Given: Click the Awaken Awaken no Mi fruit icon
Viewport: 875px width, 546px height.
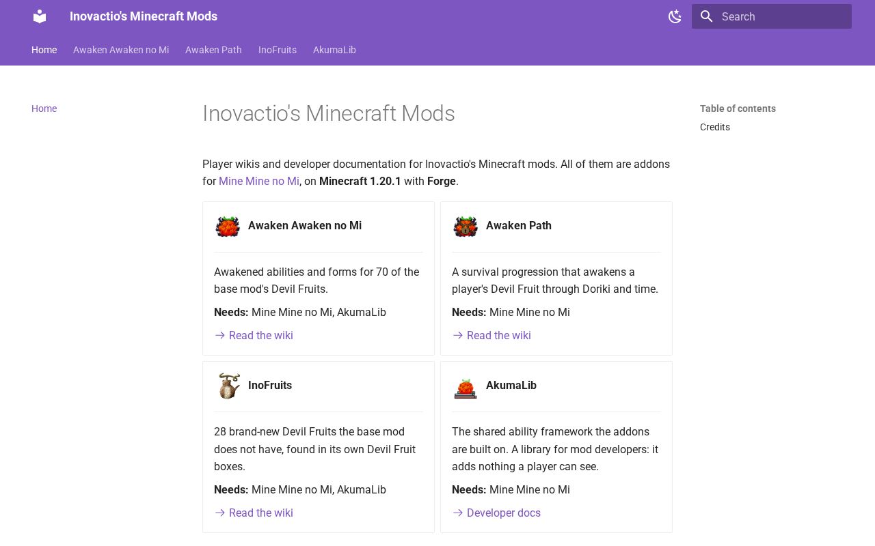Looking at the screenshot, I should coord(228,226).
